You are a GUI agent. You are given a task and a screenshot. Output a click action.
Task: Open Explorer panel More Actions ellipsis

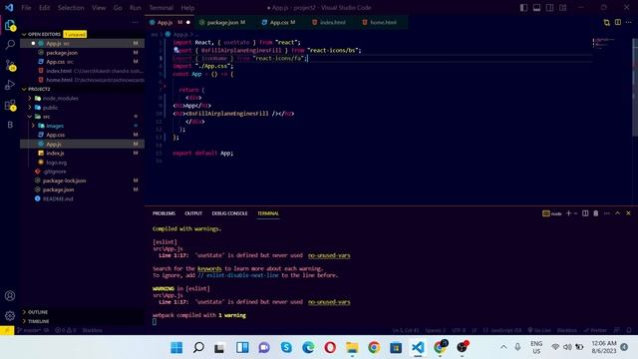click(136, 22)
